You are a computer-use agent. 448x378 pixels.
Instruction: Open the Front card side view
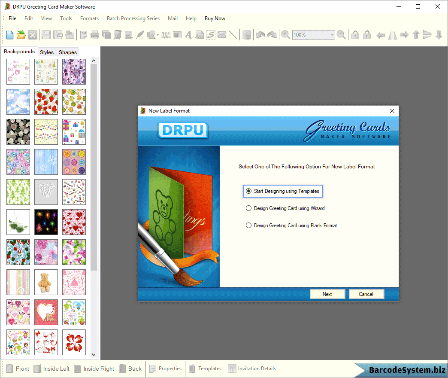18,369
